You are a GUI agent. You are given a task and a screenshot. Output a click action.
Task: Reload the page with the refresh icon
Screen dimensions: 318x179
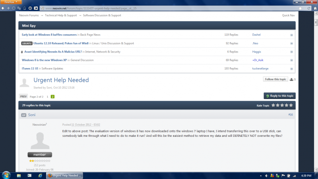point(309,8)
